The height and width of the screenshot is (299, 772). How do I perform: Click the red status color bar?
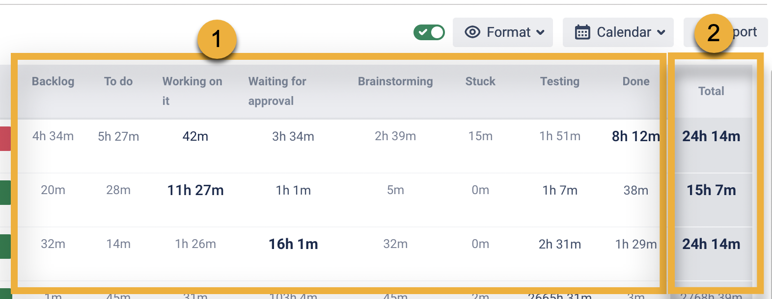click(x=5, y=138)
